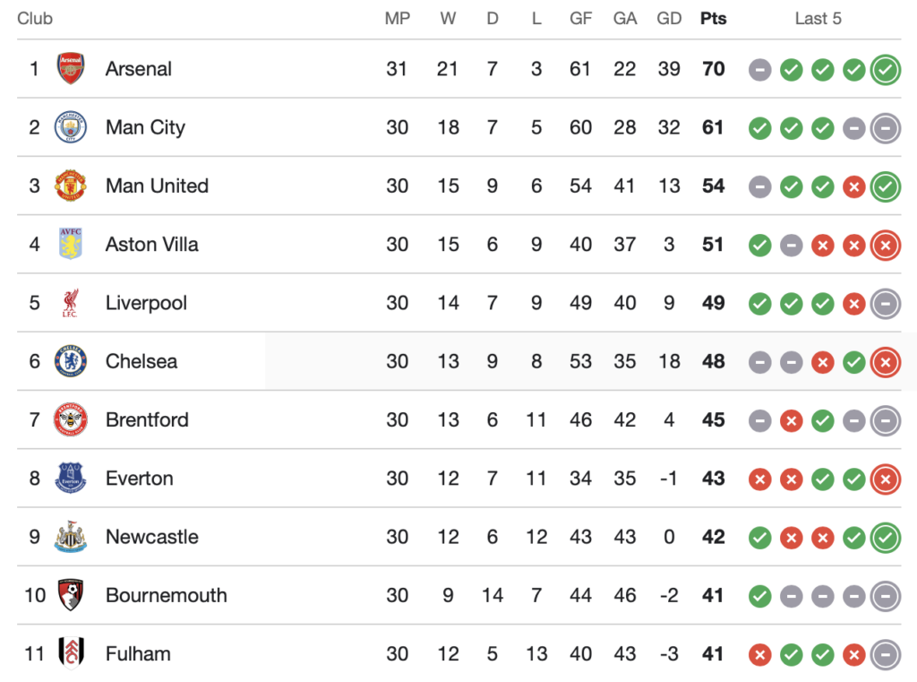917x682 pixels.
Task: Open the Bournemouth team name link
Action: point(166,595)
